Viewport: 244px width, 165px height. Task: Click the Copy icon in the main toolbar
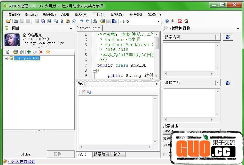[56, 21]
